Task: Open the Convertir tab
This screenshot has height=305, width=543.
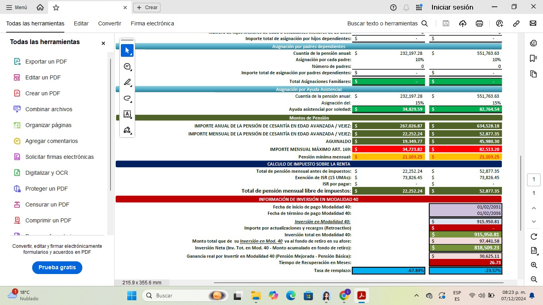Action: [110, 23]
